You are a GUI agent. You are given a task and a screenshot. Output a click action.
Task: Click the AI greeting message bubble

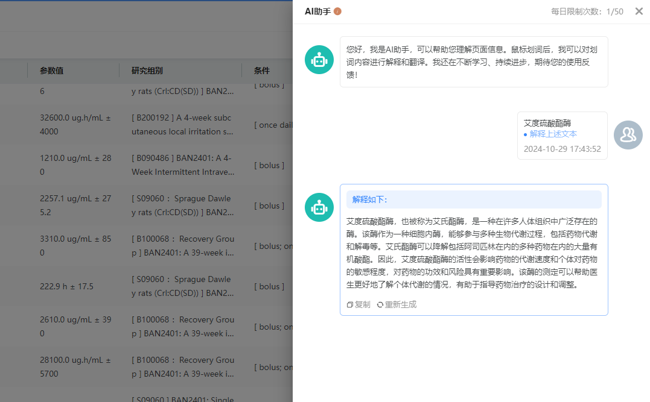pyautogui.click(x=473, y=61)
